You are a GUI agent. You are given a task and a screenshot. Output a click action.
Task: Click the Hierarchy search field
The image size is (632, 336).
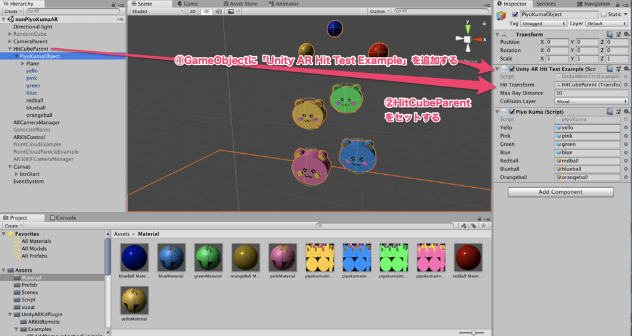tap(73, 11)
